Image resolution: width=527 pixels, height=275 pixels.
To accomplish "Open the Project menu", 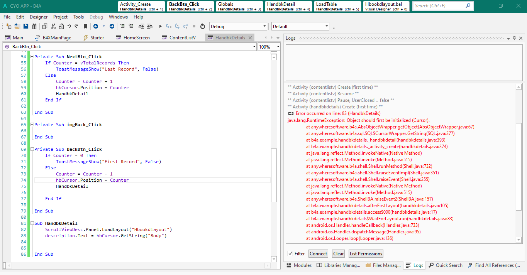I will pyautogui.click(x=60, y=17).
